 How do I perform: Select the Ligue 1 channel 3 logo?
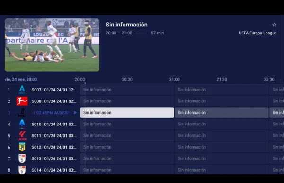pos(22,113)
